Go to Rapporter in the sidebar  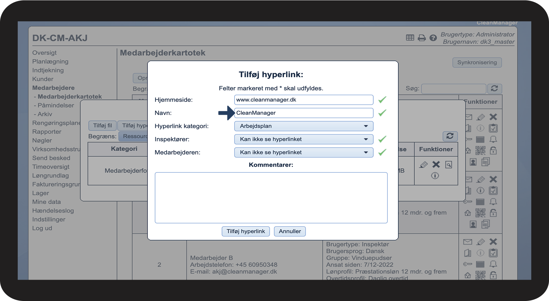tap(47, 132)
